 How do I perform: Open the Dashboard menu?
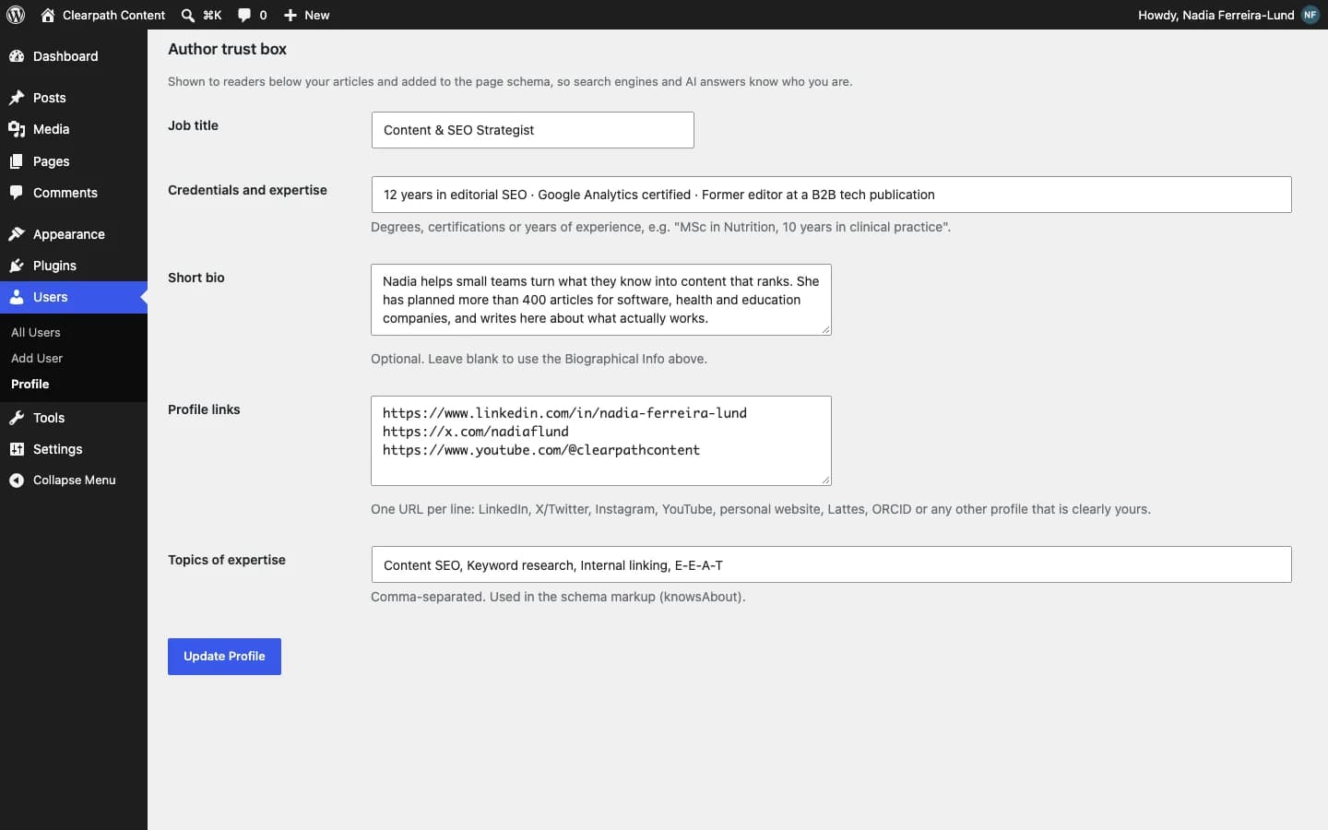[x=74, y=56]
